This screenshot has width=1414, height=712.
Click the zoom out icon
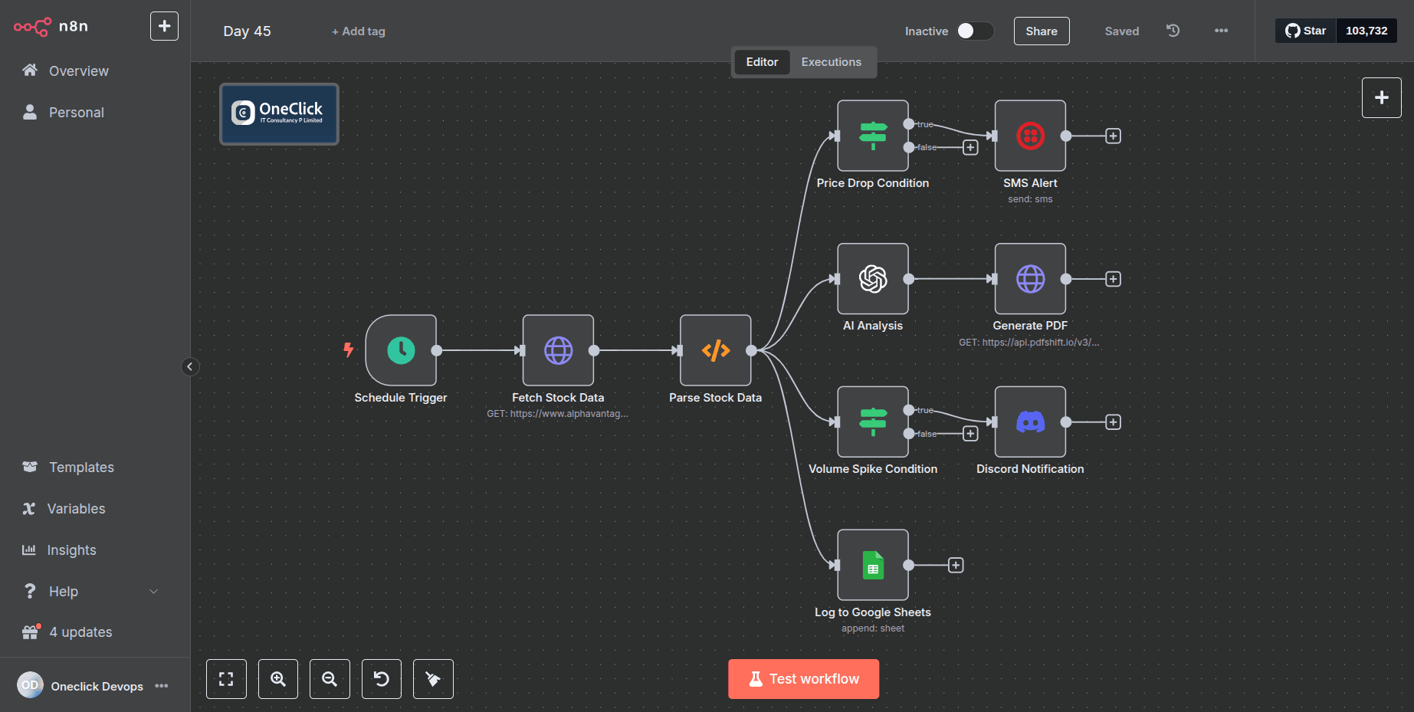click(x=330, y=679)
